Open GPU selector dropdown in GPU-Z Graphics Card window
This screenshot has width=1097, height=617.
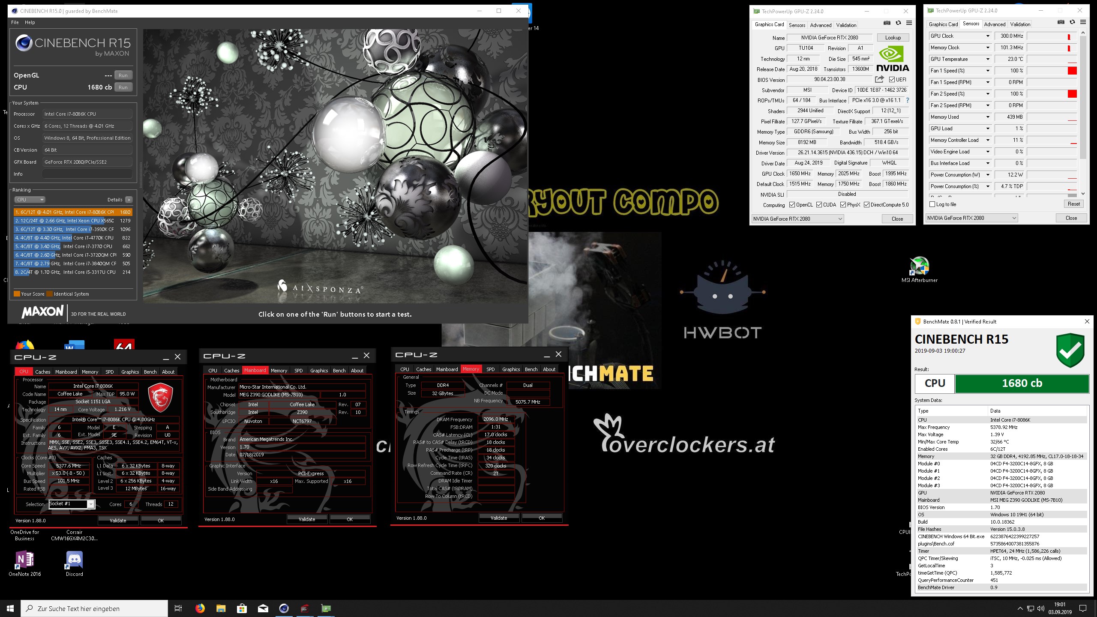coord(797,219)
